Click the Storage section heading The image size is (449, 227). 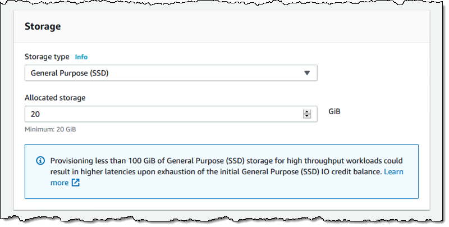click(43, 26)
